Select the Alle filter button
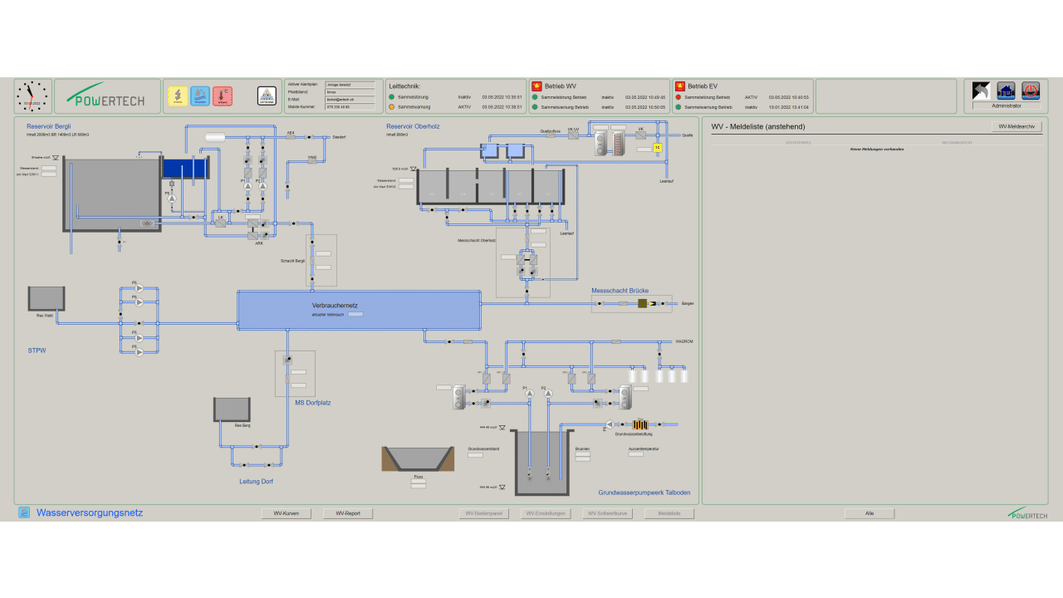 pos(870,513)
